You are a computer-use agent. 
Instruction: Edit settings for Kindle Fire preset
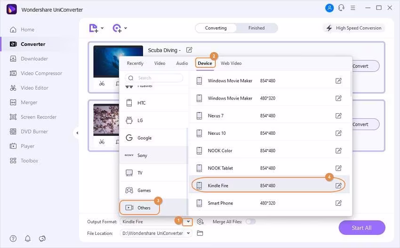pyautogui.click(x=338, y=186)
